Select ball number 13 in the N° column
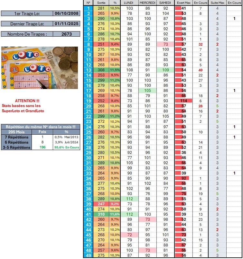Image resolution: width=243 pixels, height=259 pixels. click(x=88, y=70)
